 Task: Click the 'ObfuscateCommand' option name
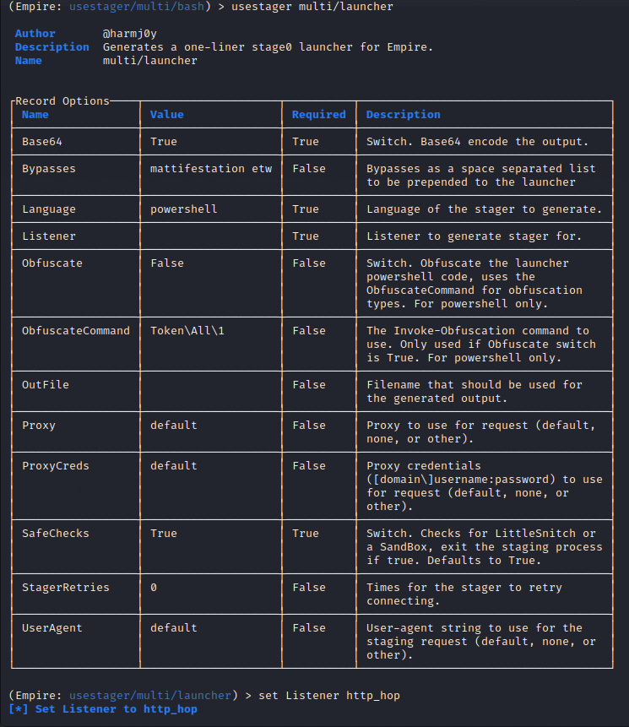(x=76, y=331)
